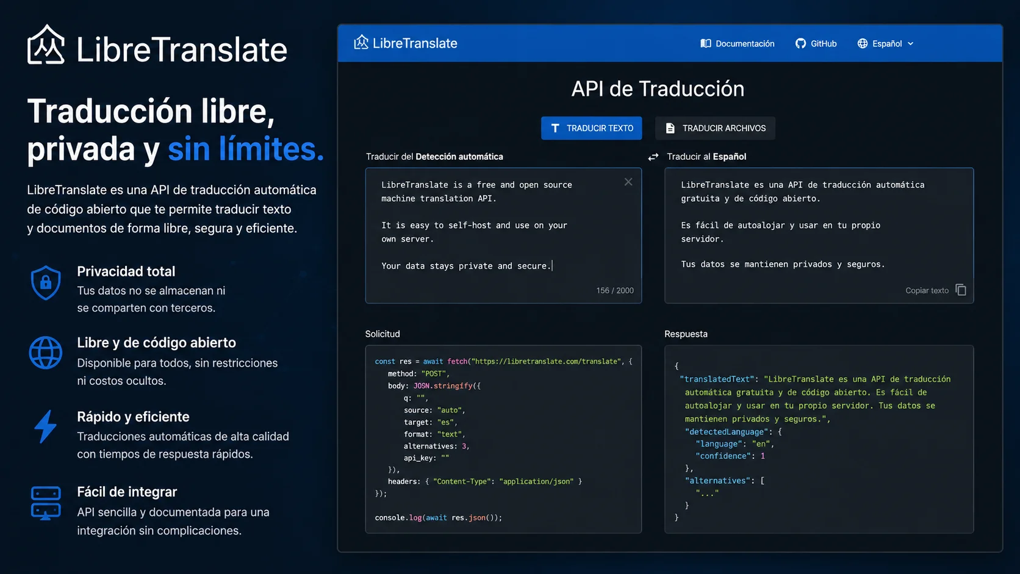
Task: Open the Español interface language dropdown
Action: [x=886, y=43]
